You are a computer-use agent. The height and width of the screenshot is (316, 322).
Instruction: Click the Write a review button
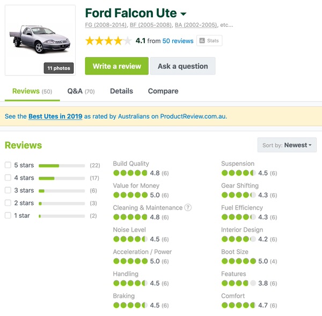coord(117,66)
